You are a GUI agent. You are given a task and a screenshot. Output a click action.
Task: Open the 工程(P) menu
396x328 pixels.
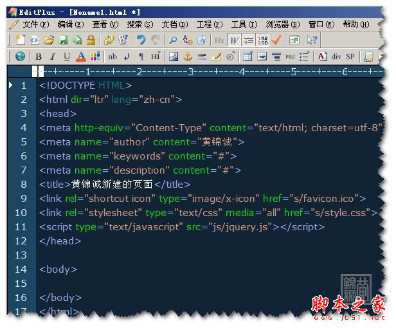point(210,24)
